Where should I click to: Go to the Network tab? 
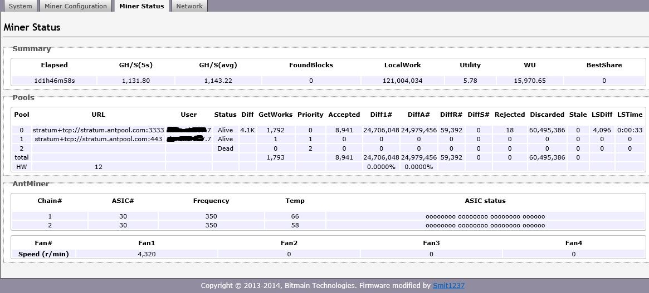pos(189,6)
